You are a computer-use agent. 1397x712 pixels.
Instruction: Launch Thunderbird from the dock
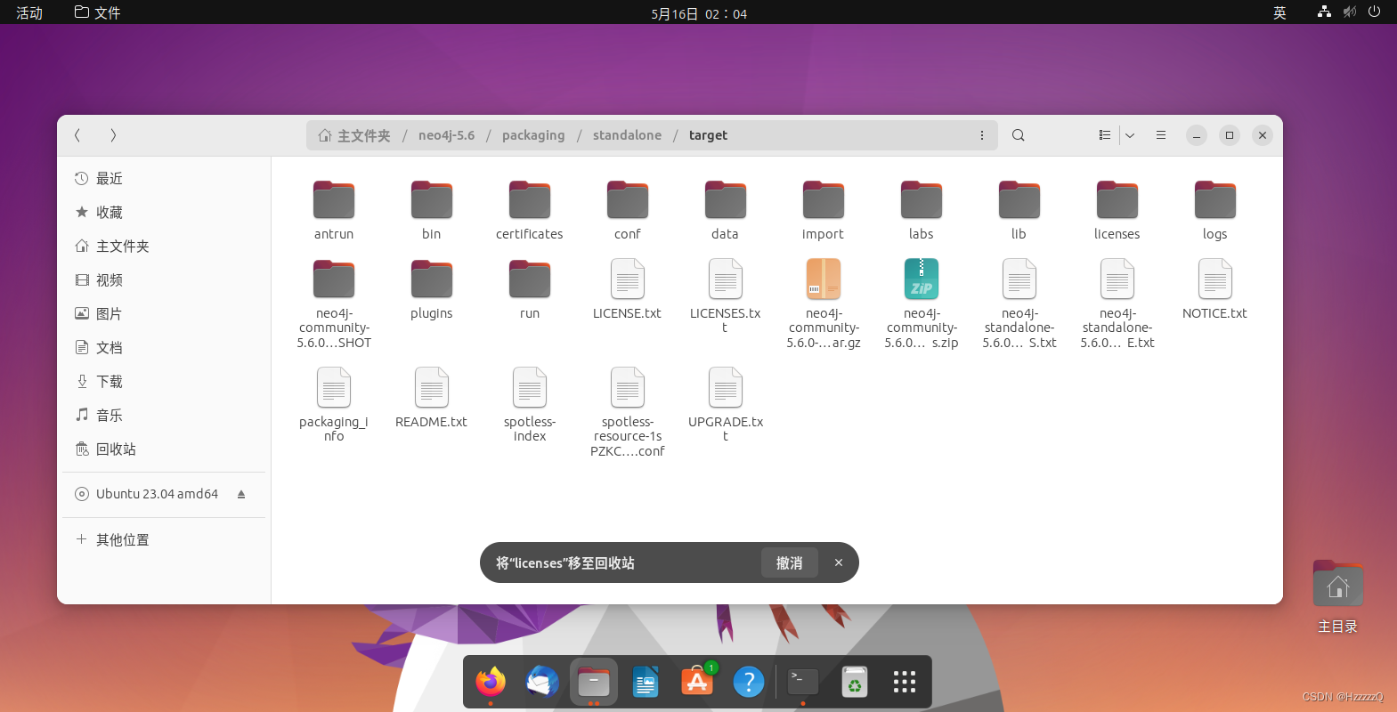point(542,683)
